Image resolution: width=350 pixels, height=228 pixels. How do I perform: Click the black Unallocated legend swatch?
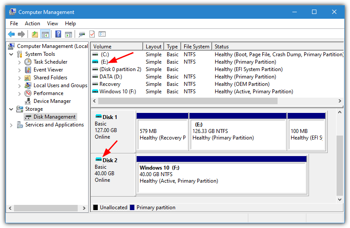pyautogui.click(x=96, y=208)
